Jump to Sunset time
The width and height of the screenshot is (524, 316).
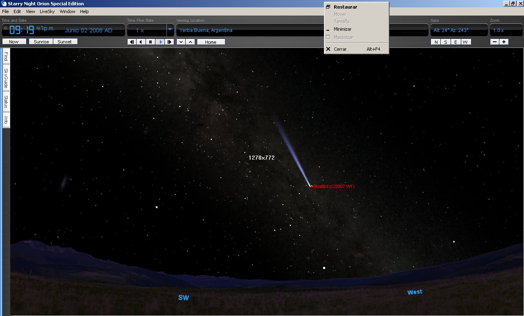(x=65, y=42)
